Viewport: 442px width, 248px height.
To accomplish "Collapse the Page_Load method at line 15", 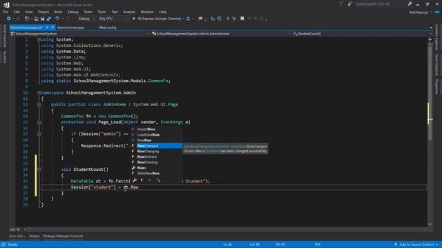I will coord(39,123).
